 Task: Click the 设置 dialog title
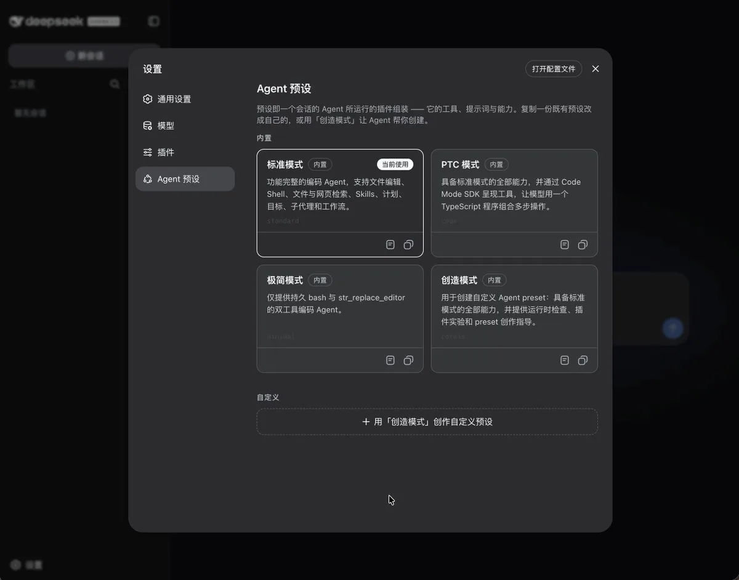pos(153,69)
